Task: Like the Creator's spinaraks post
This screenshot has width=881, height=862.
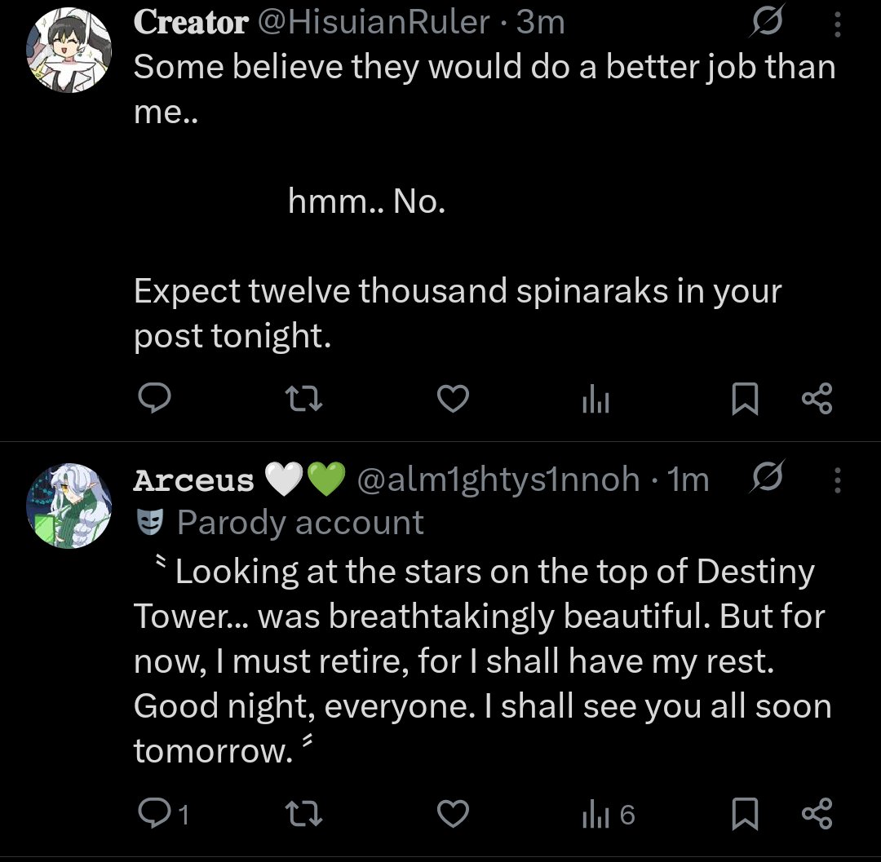Action: 453,399
